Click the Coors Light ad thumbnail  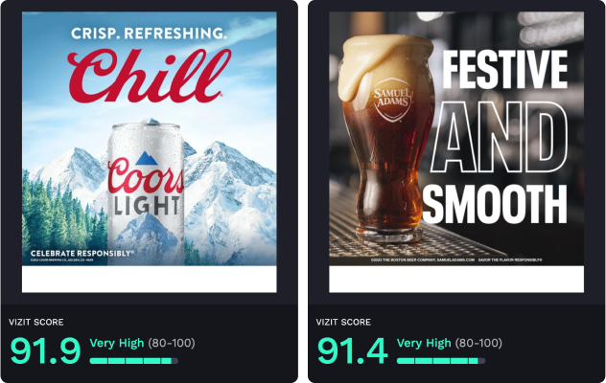pos(150,139)
